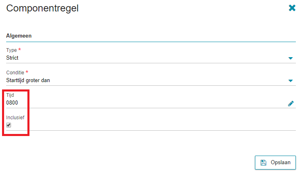Click the Opslaan text label
Image resolution: width=302 pixels, height=174 pixels.
tap(280, 163)
